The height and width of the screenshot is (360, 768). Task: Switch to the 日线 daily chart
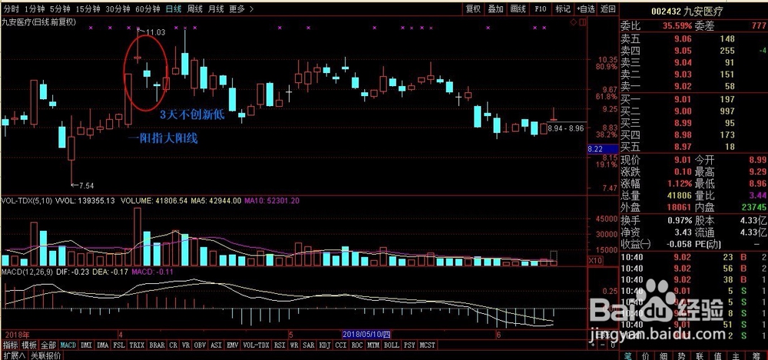[x=174, y=8]
